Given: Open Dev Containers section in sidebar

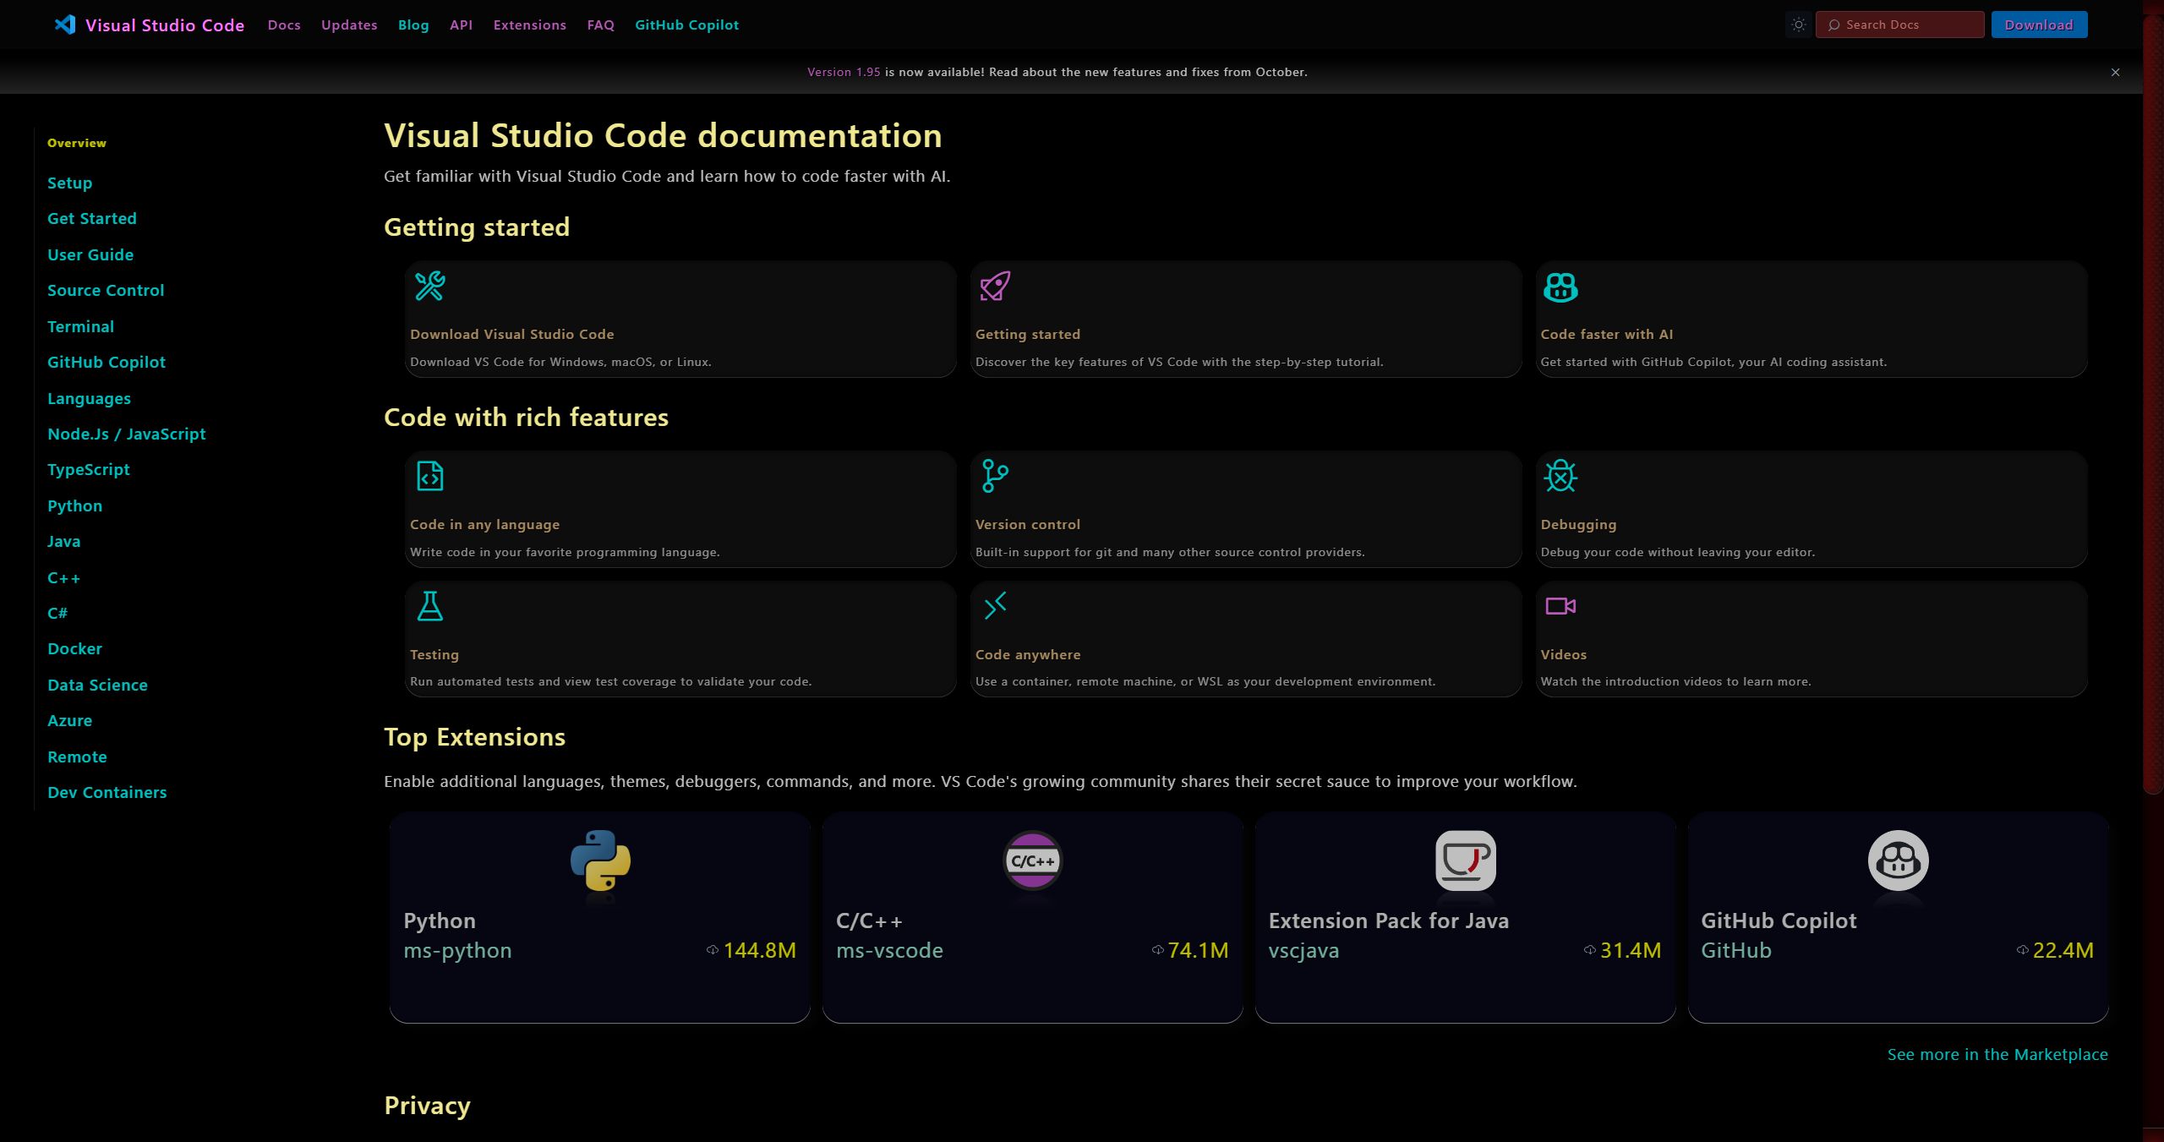Looking at the screenshot, I should pos(107,793).
